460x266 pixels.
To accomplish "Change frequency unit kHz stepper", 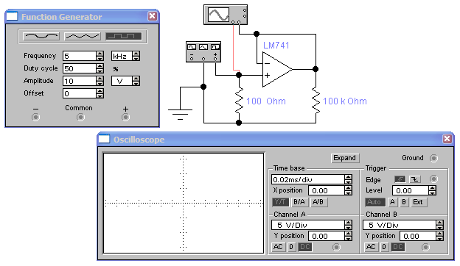I will click(x=136, y=56).
